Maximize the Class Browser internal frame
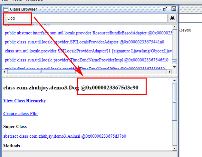This screenshot has width=202, height=157. [x=165, y=9]
